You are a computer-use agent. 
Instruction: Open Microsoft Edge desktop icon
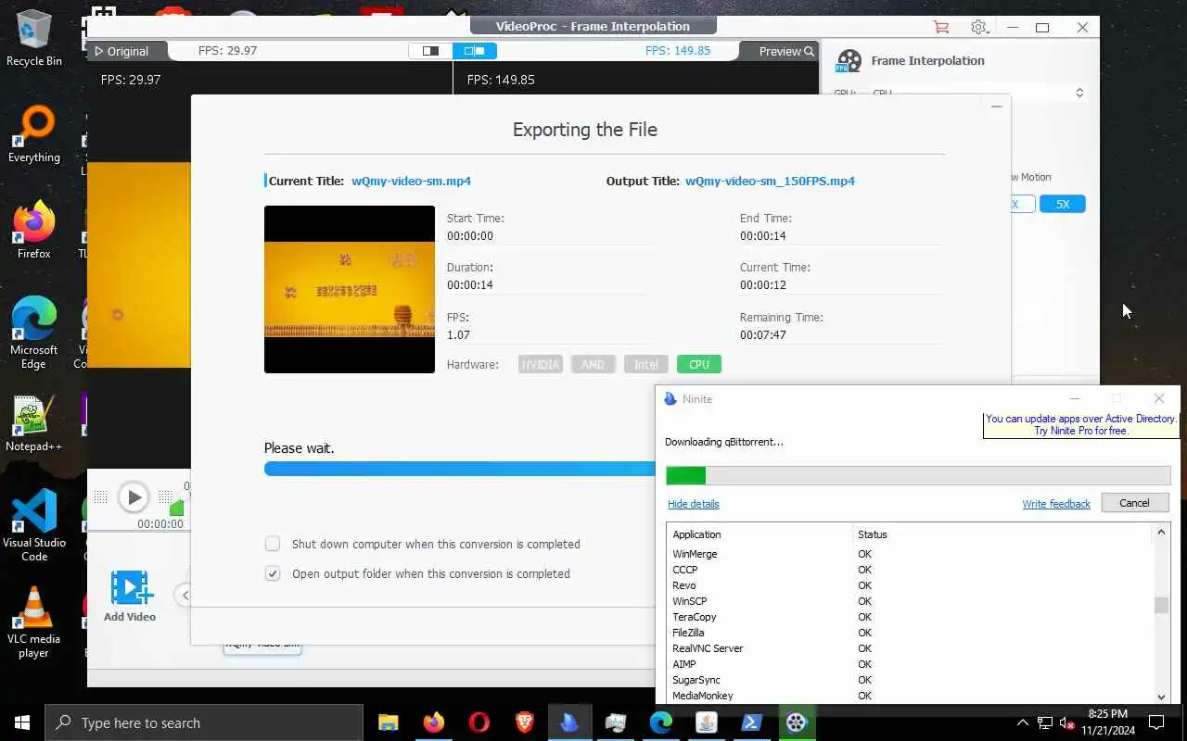point(34,333)
